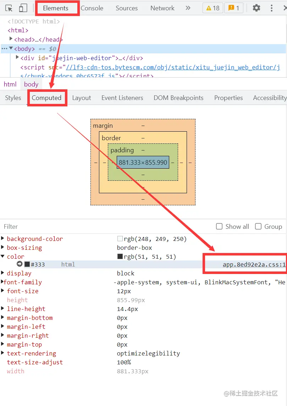The image size is (287, 406).
Task: Open the 1 issue counter
Action: (234, 8)
